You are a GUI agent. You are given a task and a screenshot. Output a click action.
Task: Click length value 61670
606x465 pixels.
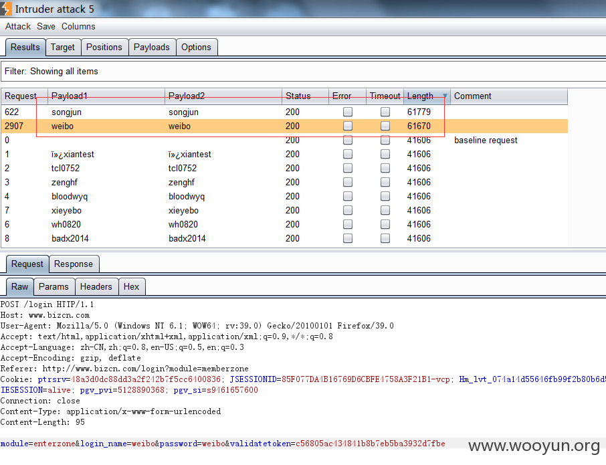(419, 126)
